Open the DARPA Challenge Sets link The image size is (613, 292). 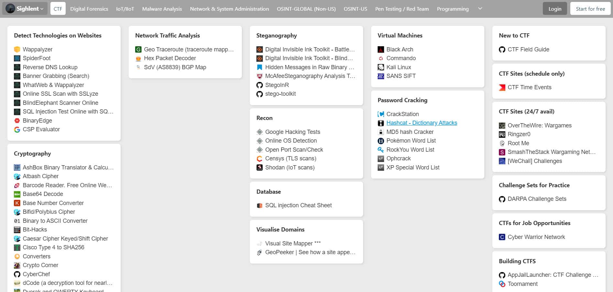(x=537, y=199)
